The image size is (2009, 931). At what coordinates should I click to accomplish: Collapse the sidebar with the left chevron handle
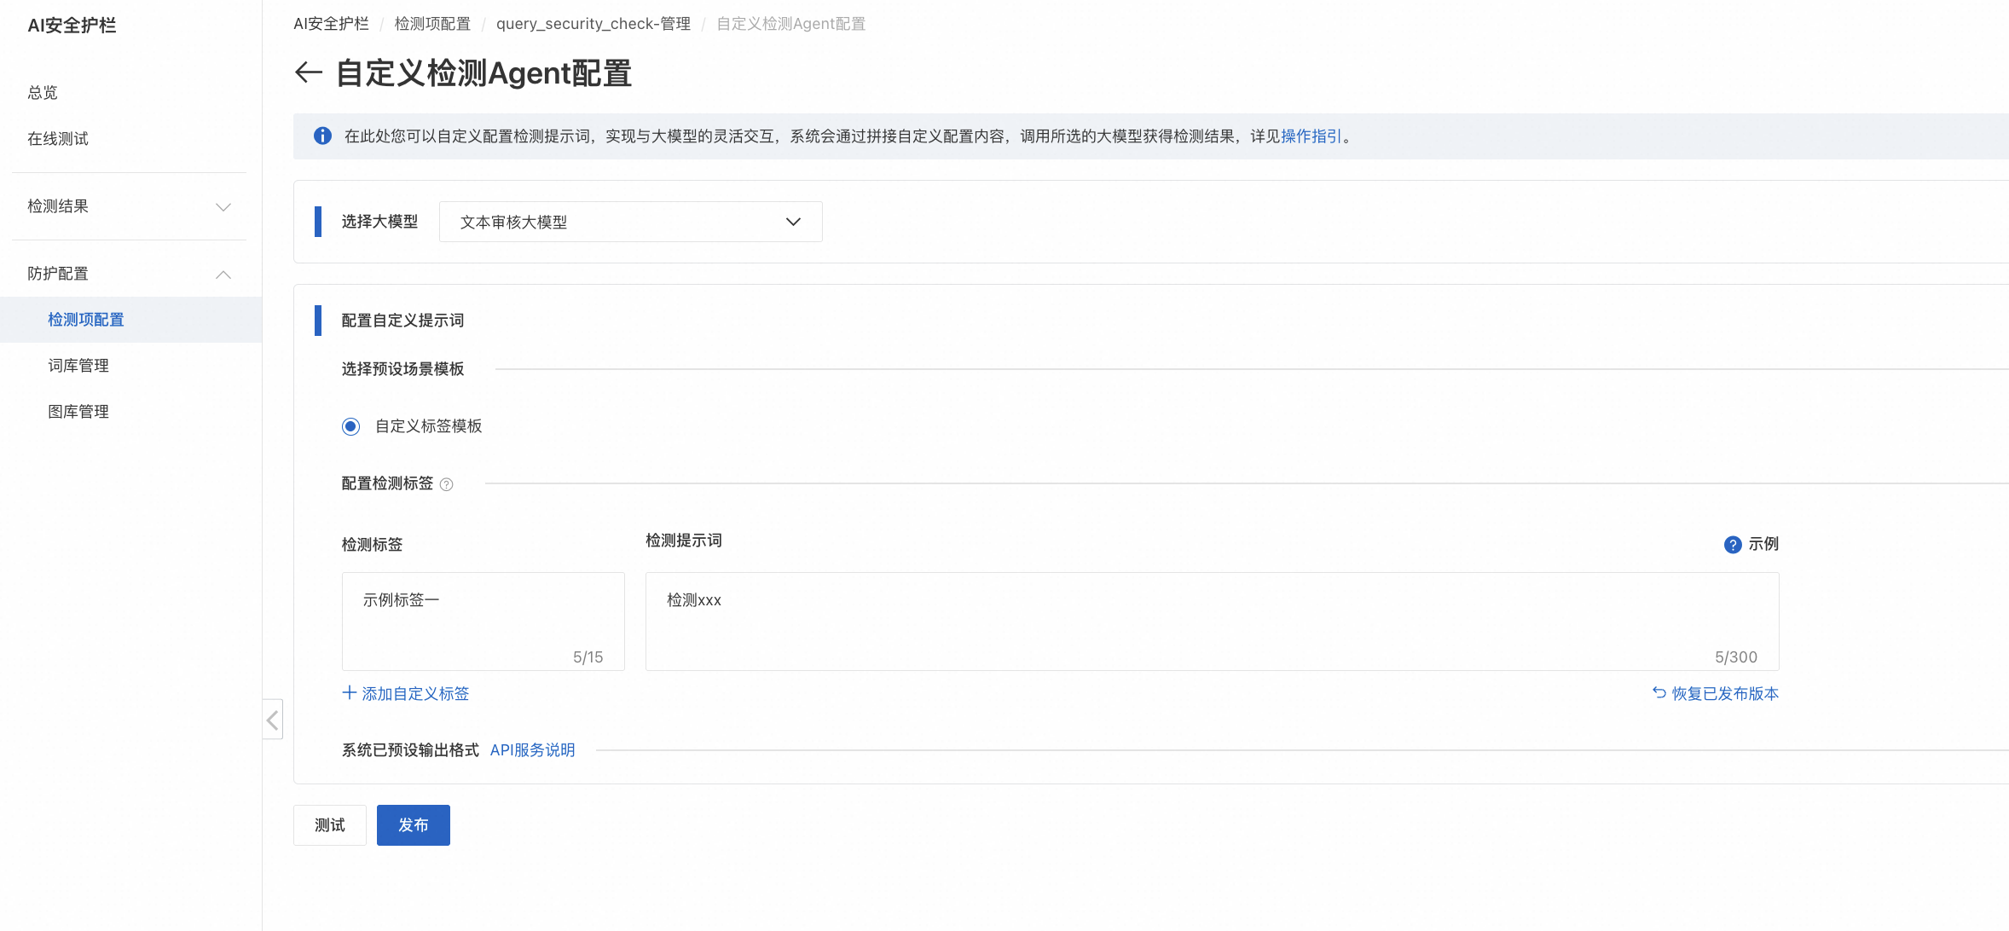(x=272, y=720)
